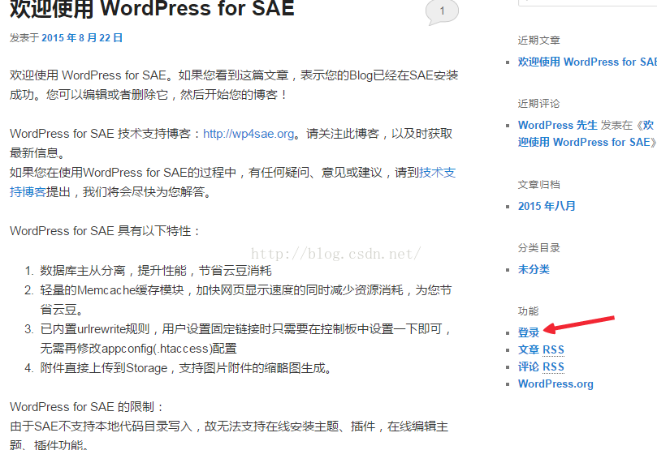The width and height of the screenshot is (657, 450).
Task: Click the post date 2015 年 8 月 22 日
Action: coord(82,38)
